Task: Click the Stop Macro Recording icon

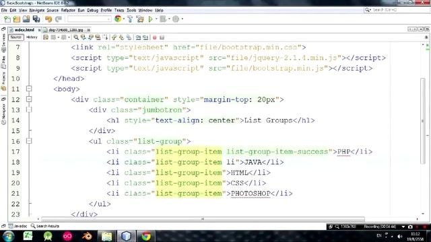Action: [x=162, y=38]
